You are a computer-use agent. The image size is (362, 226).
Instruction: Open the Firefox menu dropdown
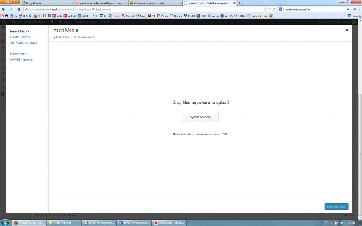[10, 2]
